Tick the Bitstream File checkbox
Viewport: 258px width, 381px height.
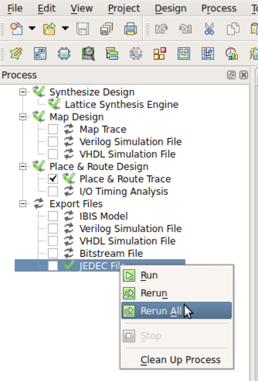click(53, 253)
